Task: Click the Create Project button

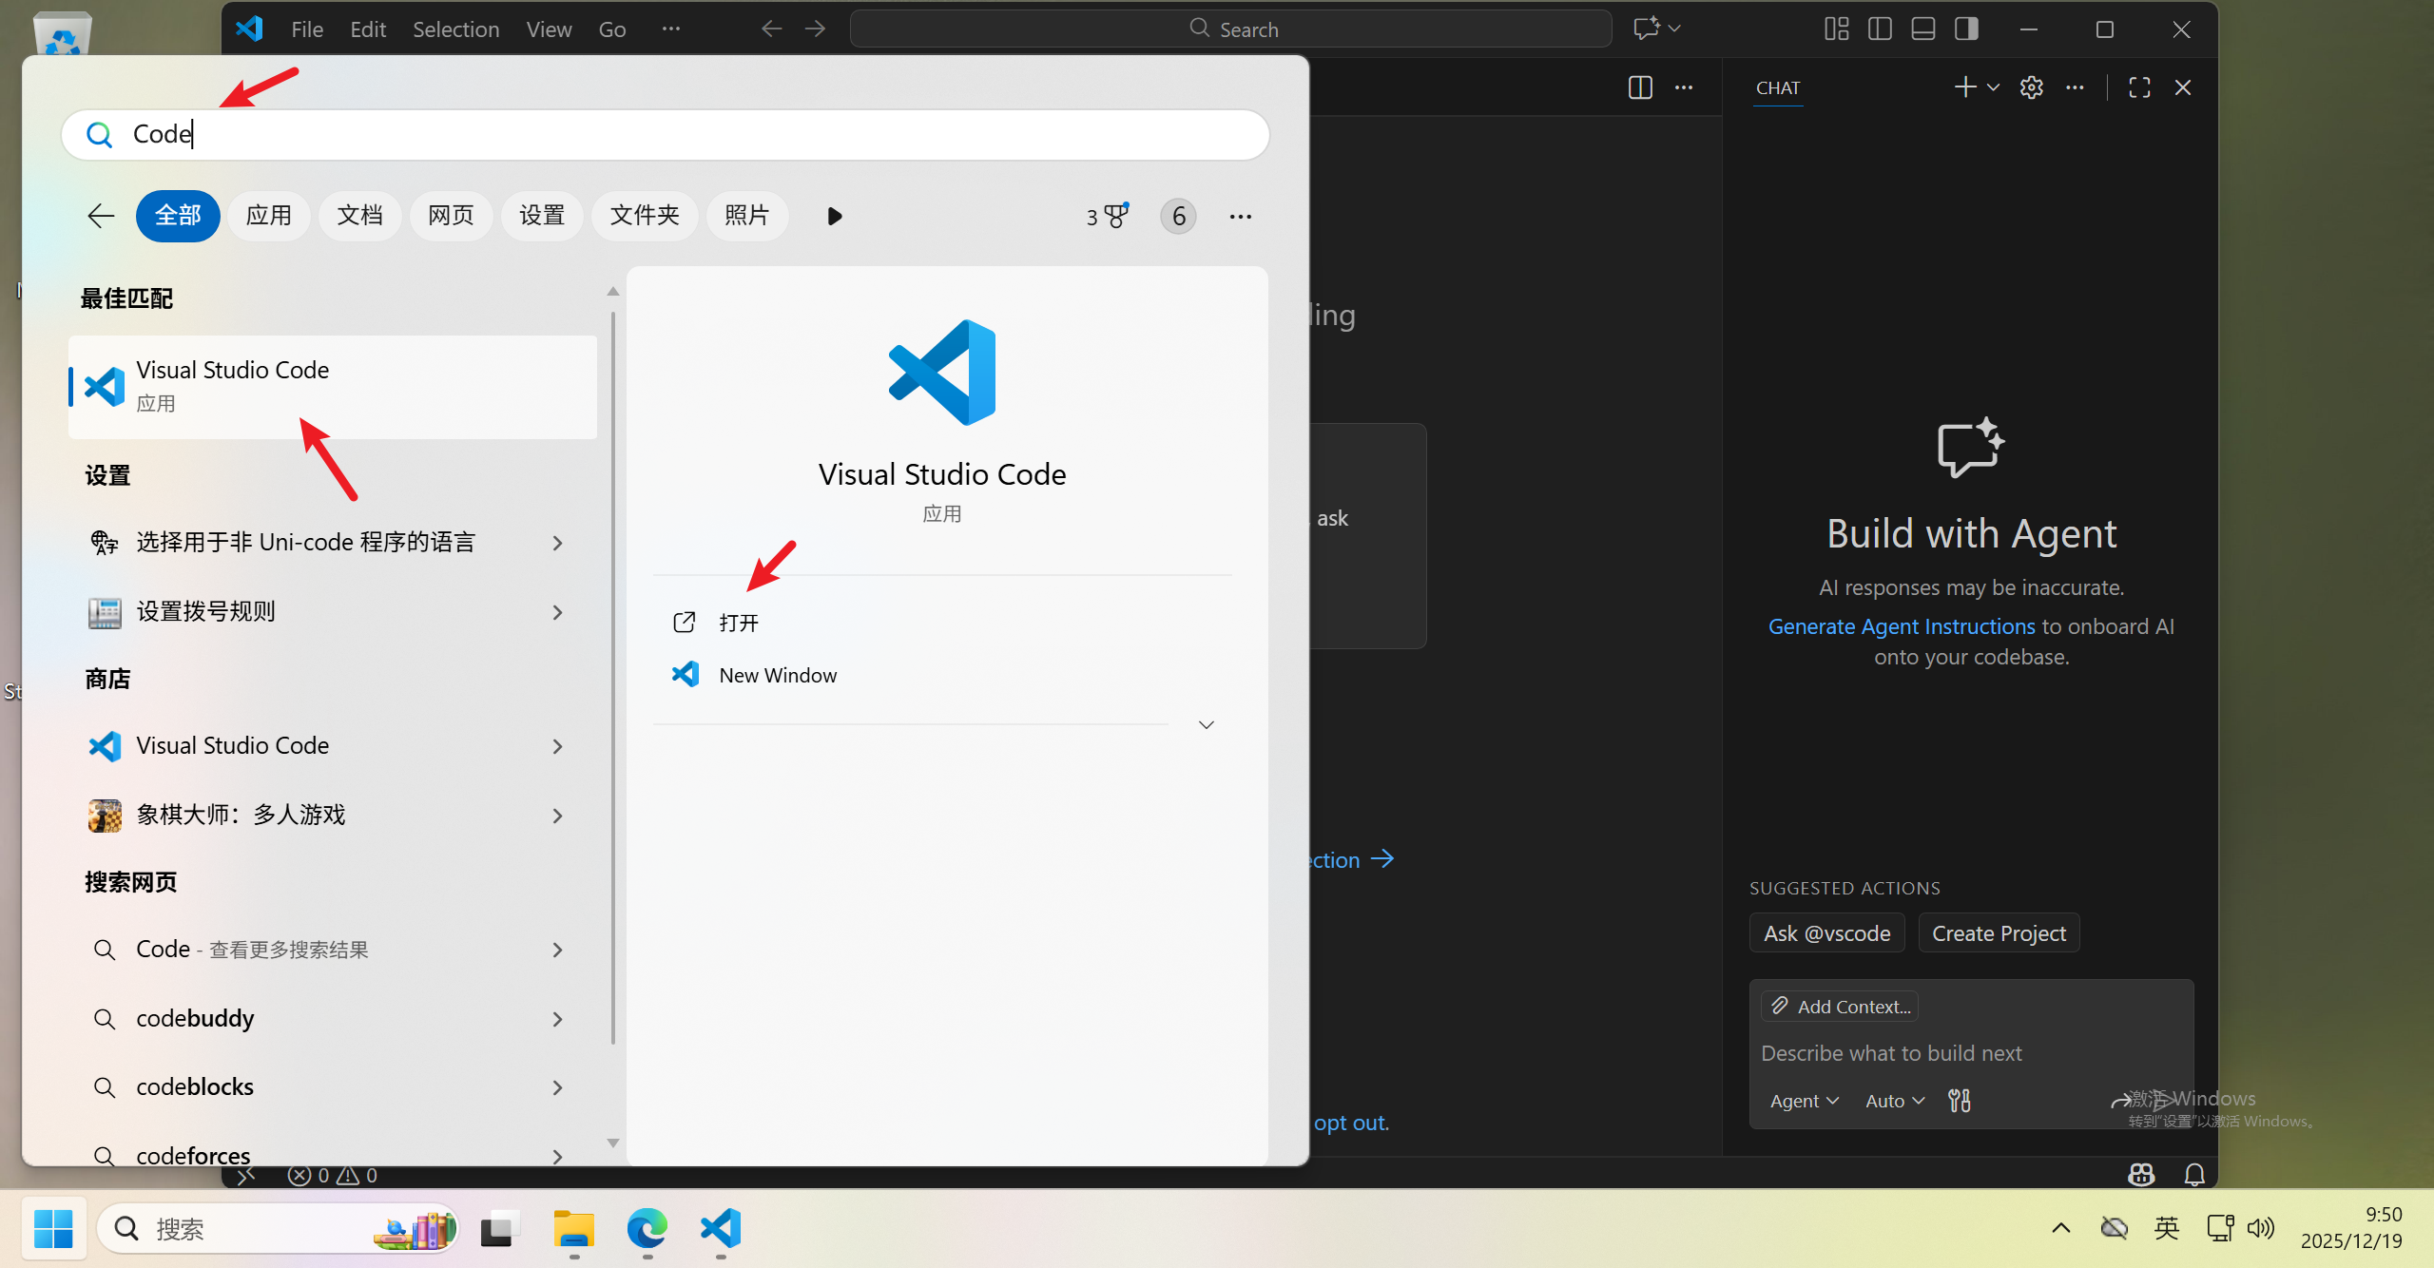Action: (x=1999, y=933)
